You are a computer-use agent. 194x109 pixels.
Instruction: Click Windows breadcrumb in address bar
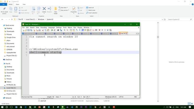[41, 19]
